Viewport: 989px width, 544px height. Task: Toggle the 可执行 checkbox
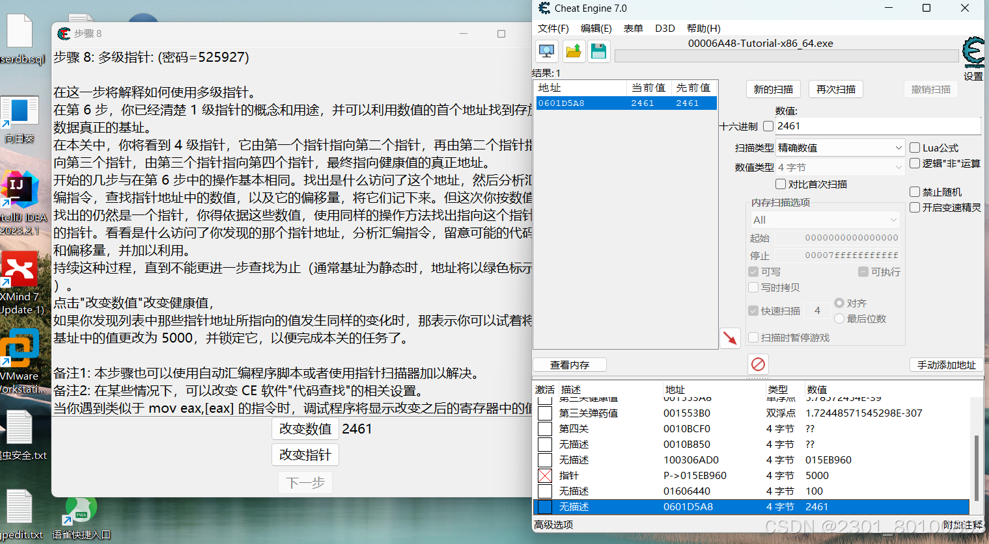(x=863, y=272)
